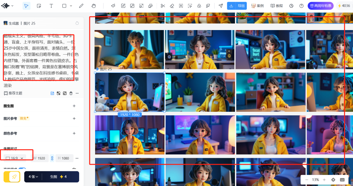353x186 pixels.
Task: Click the reset icon beside 图片 25
Action: 77,23
